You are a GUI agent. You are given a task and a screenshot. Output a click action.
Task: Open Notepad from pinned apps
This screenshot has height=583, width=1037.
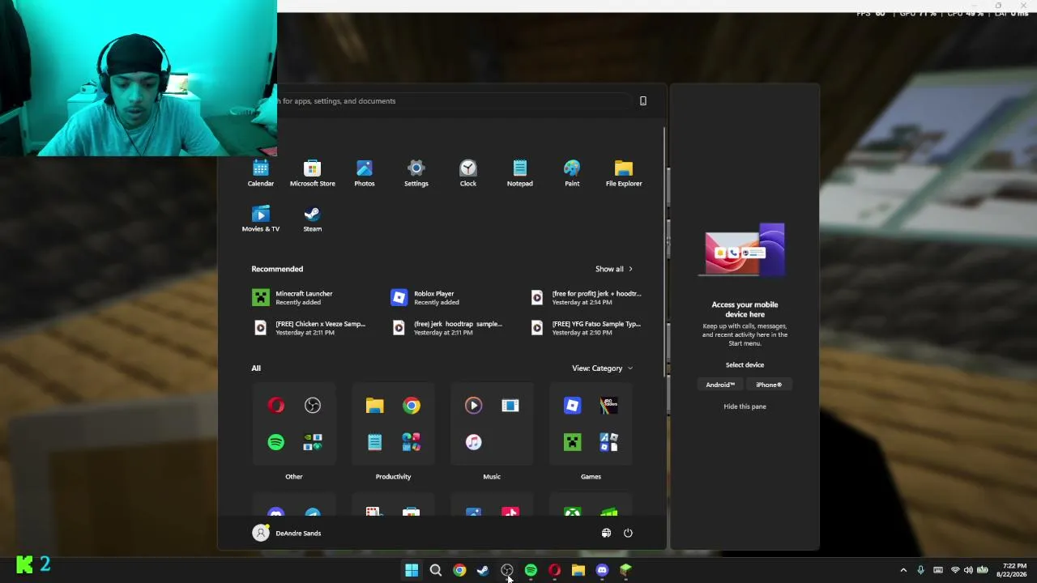pos(520,173)
